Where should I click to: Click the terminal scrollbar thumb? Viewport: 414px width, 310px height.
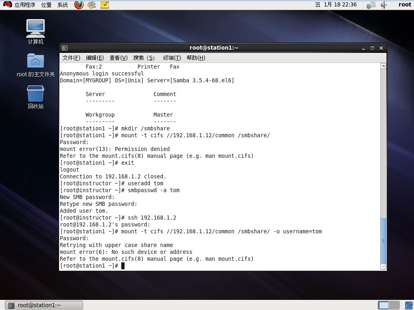tap(383, 241)
